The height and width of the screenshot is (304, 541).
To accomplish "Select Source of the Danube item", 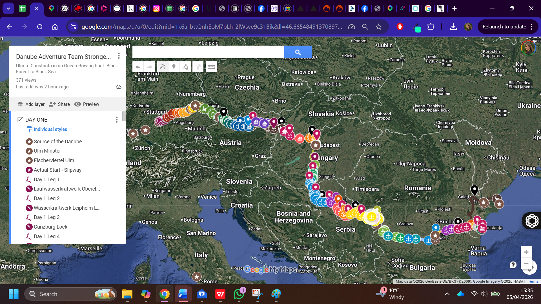I will (x=57, y=141).
